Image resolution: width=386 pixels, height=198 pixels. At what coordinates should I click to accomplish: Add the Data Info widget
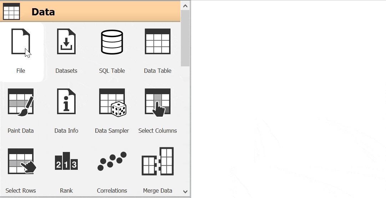pos(66,101)
